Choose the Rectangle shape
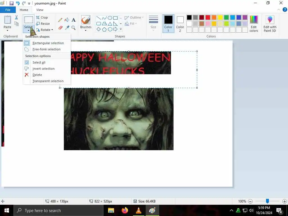288x216 pixels. (115, 18)
